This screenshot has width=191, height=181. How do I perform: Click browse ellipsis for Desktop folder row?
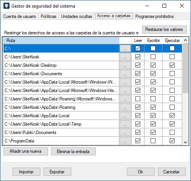125,65
